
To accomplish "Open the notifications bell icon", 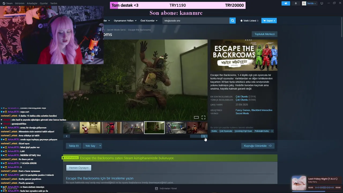I will [296, 3].
